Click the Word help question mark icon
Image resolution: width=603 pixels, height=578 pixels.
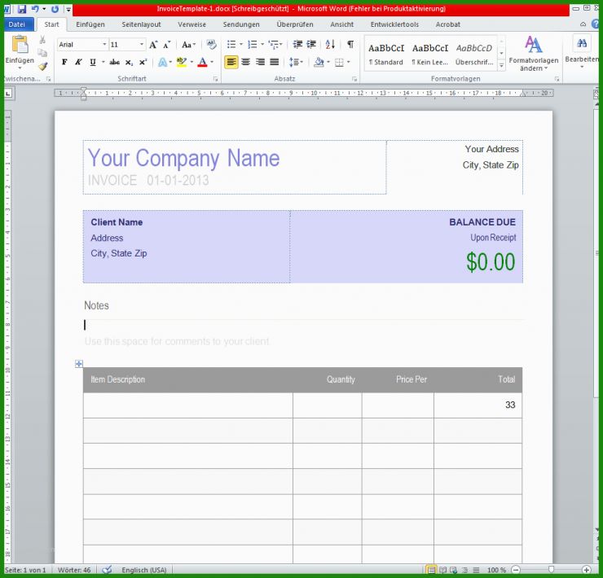[596, 24]
